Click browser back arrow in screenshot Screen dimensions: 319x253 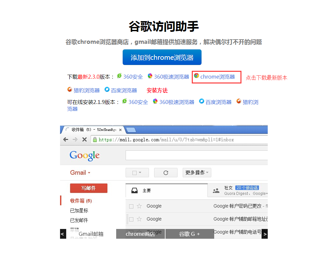coord(66,139)
